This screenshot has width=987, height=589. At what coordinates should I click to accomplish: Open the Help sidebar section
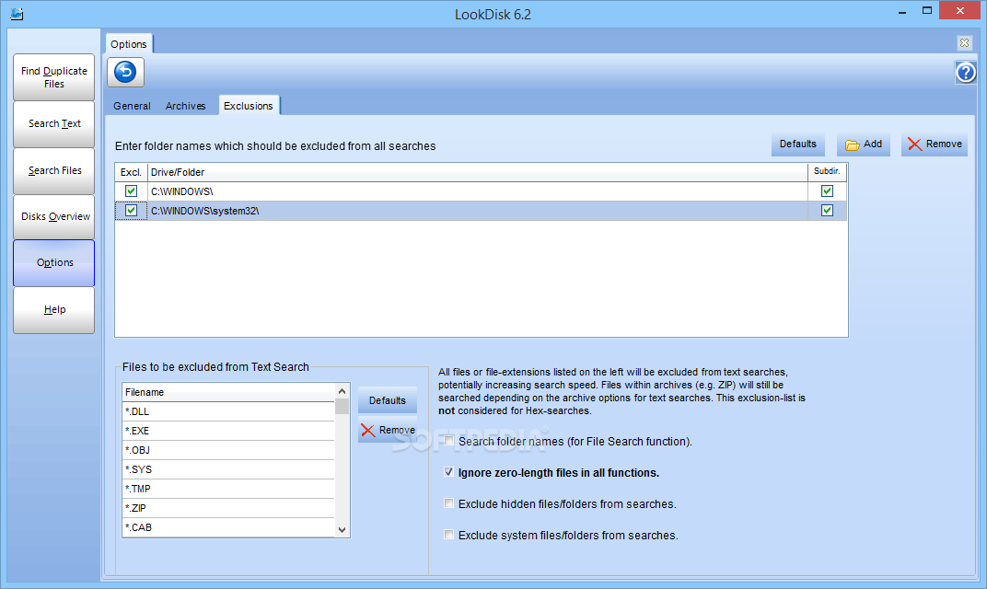[x=54, y=309]
